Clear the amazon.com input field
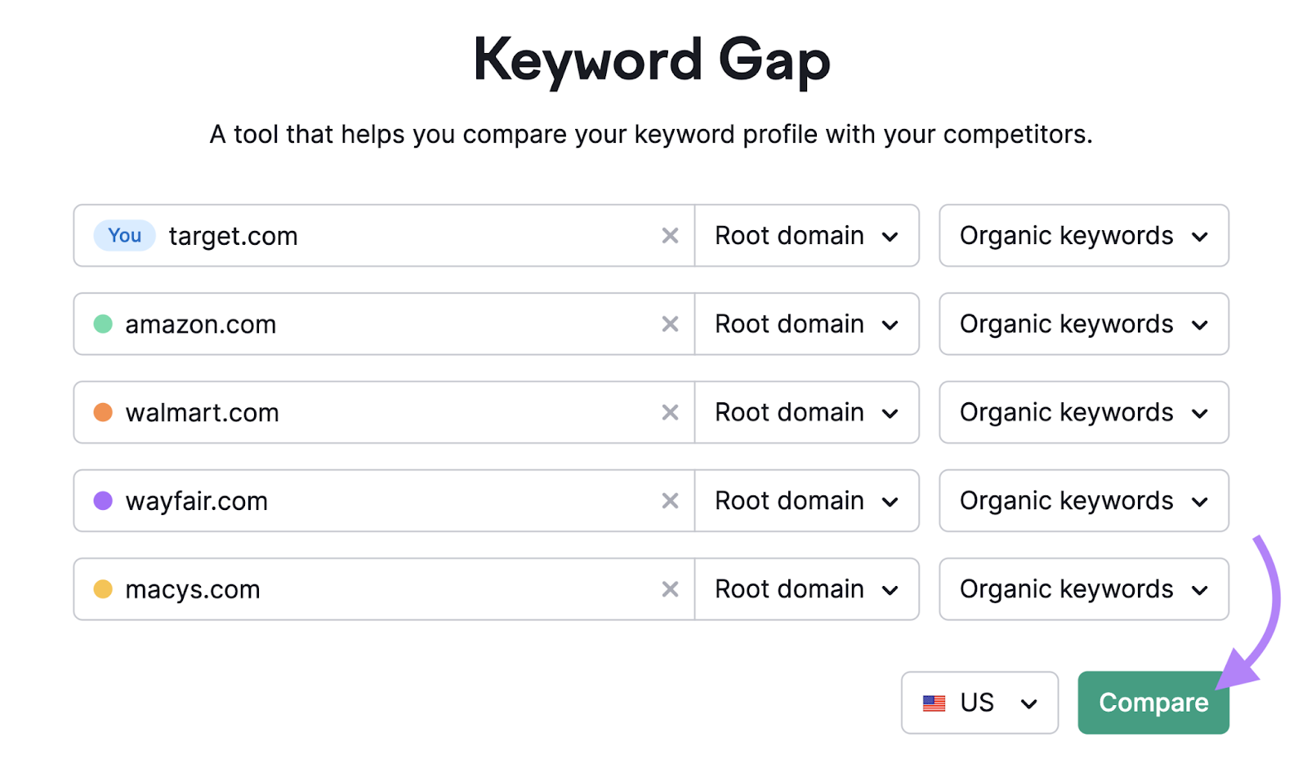This screenshot has width=1307, height=781. click(x=670, y=324)
